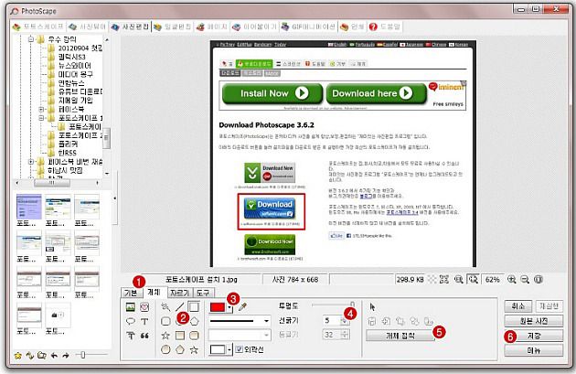Switch to the 일괄편집 batch editor tab
The image size is (576, 374).
173,27
